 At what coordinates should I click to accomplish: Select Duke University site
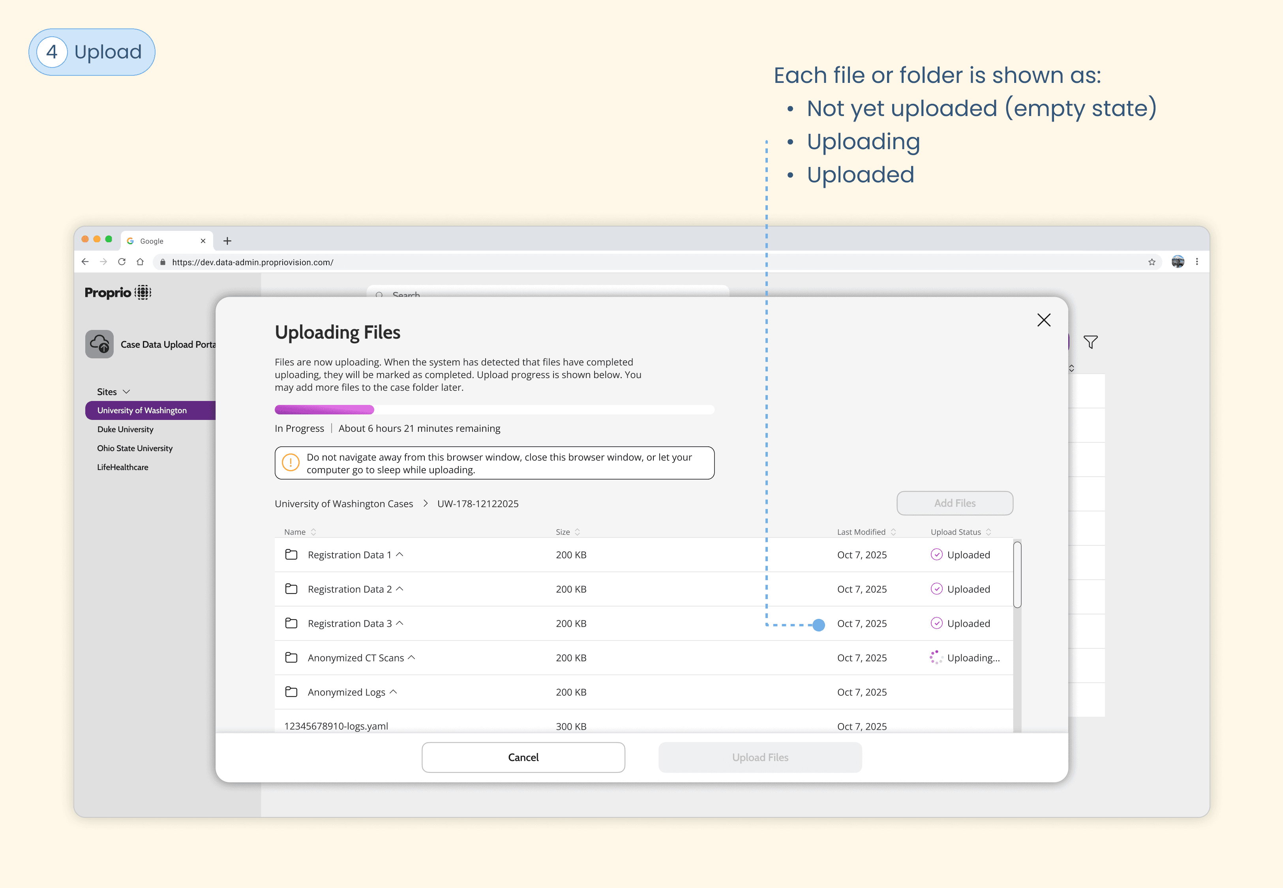(x=125, y=429)
